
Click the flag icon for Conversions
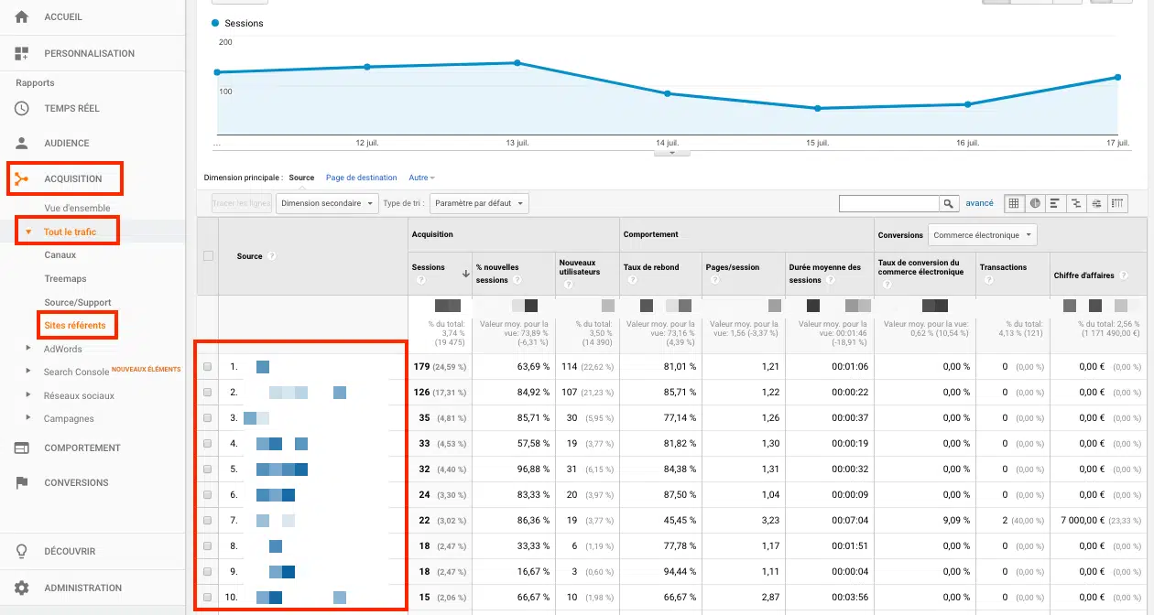(x=22, y=482)
